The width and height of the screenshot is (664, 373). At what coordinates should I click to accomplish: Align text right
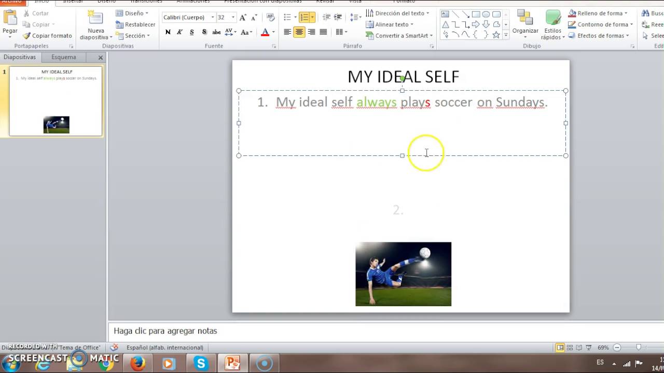tap(311, 32)
